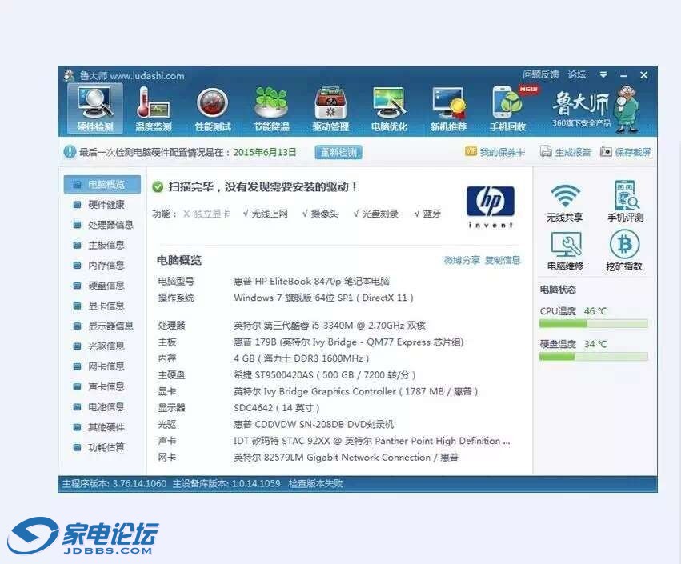Open the 节能降温 energy saving icon
Screen dimensions: 681x564
[x=271, y=107]
